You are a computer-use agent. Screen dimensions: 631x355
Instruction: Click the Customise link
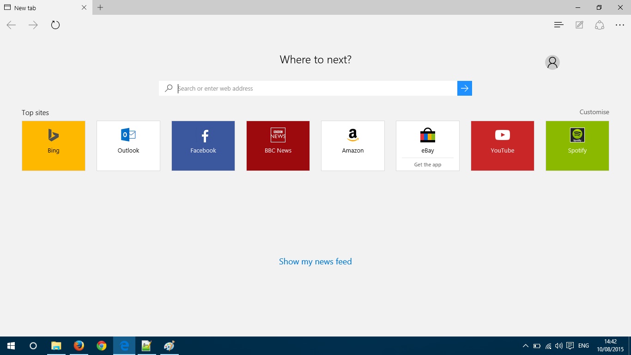coord(595,112)
